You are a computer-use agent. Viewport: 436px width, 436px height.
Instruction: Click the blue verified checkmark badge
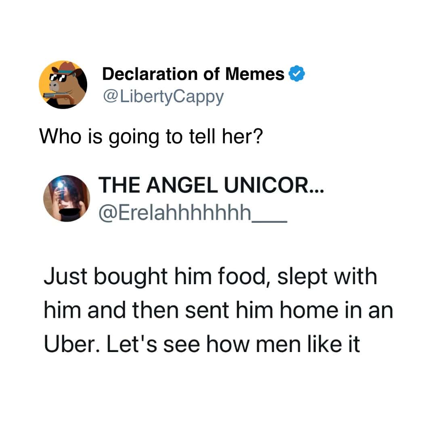pyautogui.click(x=297, y=73)
